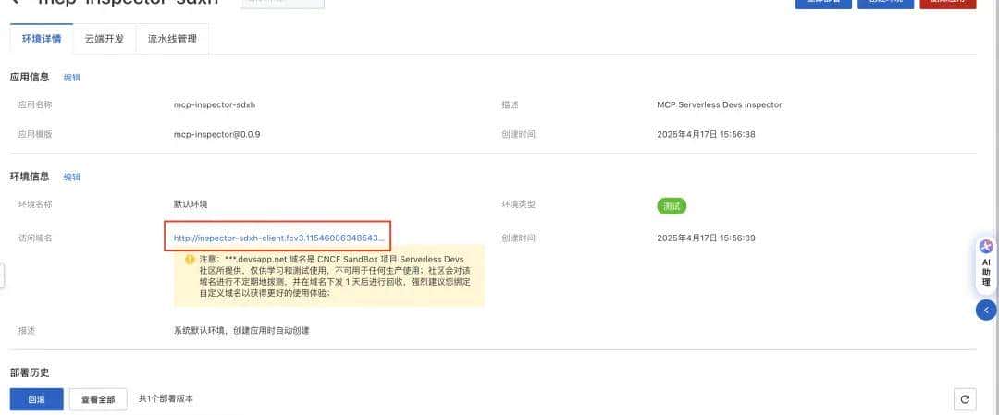Click the 环境信息 section heading
The image size is (999, 415).
[30, 177]
